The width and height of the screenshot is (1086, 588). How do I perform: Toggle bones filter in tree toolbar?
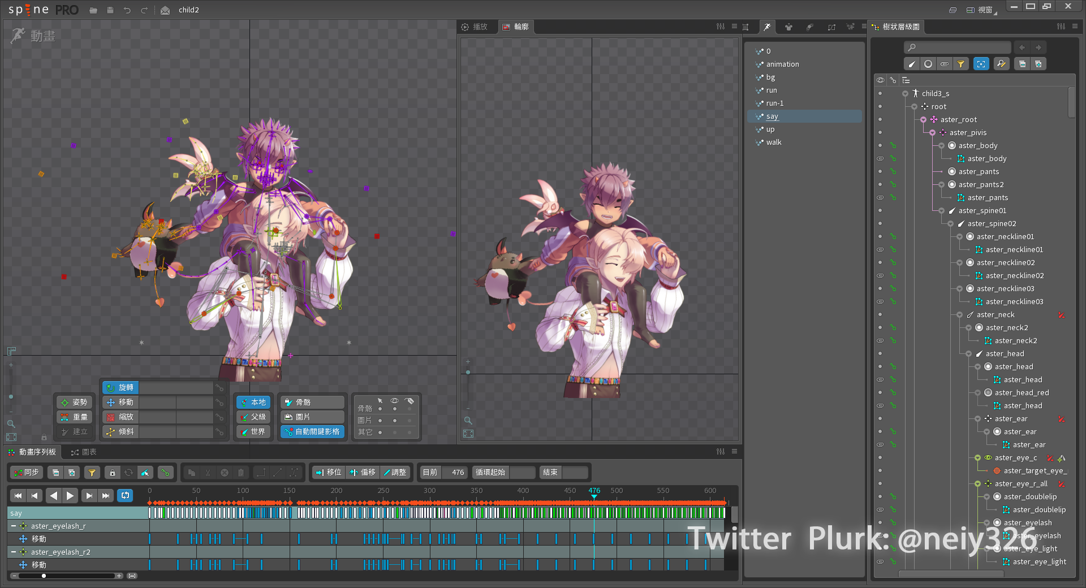coord(912,64)
